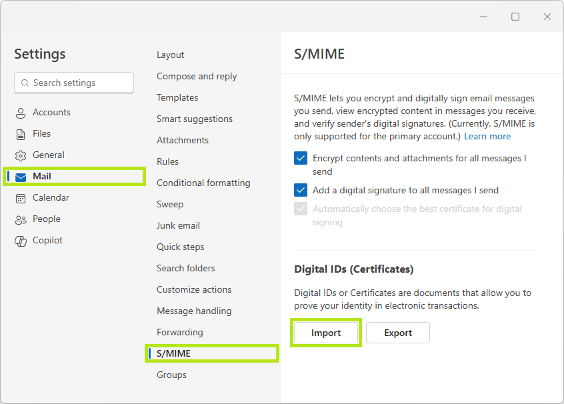Switch to the Junk email section

click(178, 225)
